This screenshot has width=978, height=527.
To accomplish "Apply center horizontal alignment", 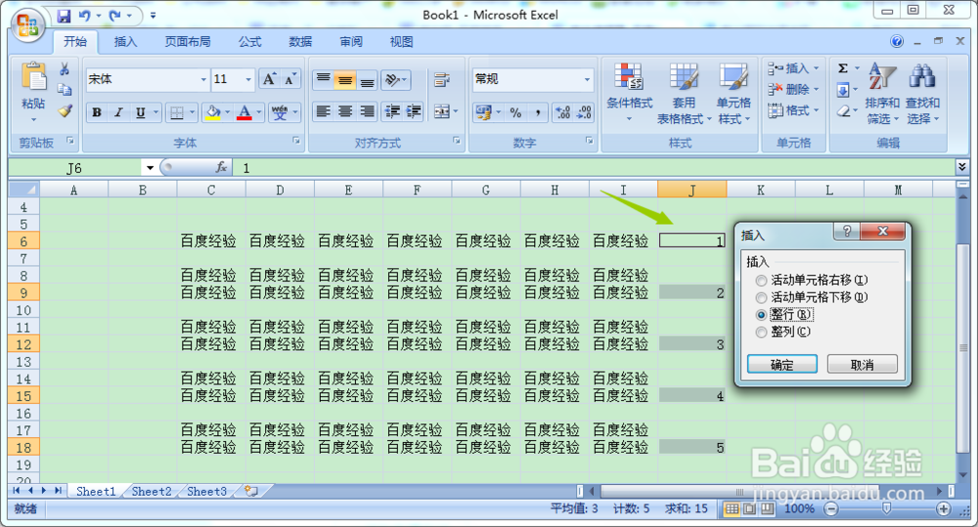I will click(345, 111).
